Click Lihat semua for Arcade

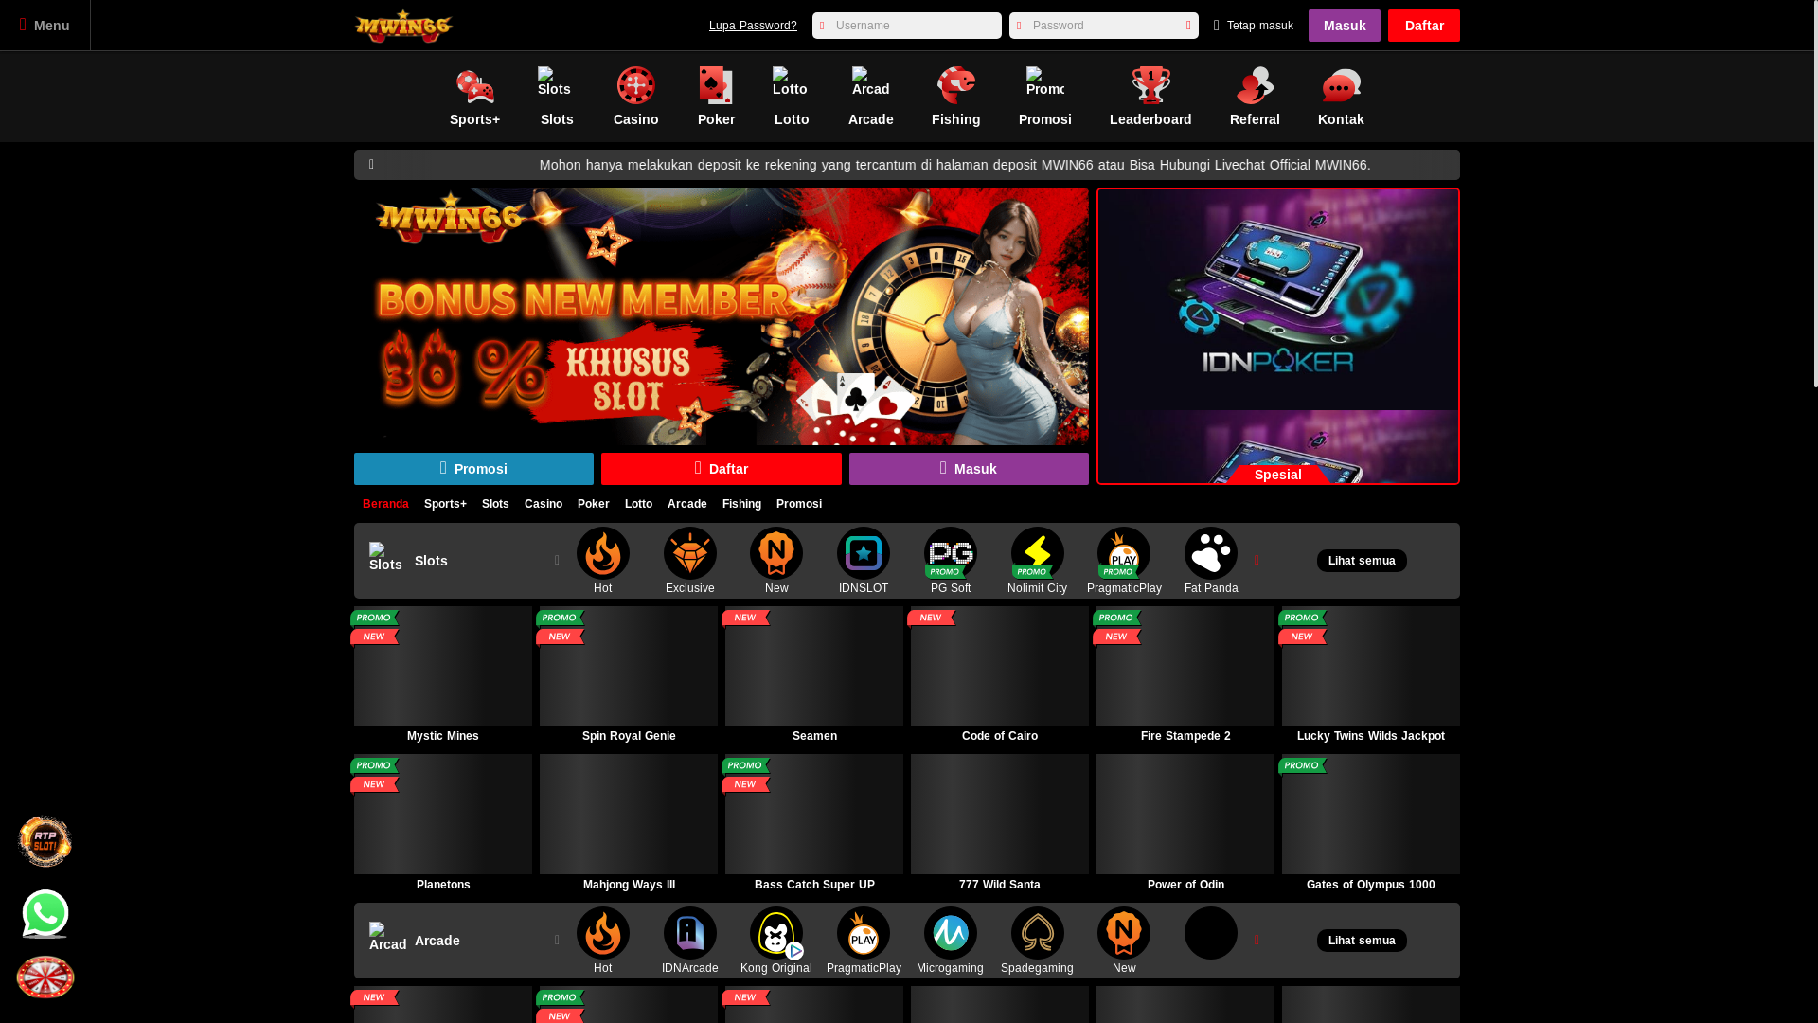pos(1362,941)
